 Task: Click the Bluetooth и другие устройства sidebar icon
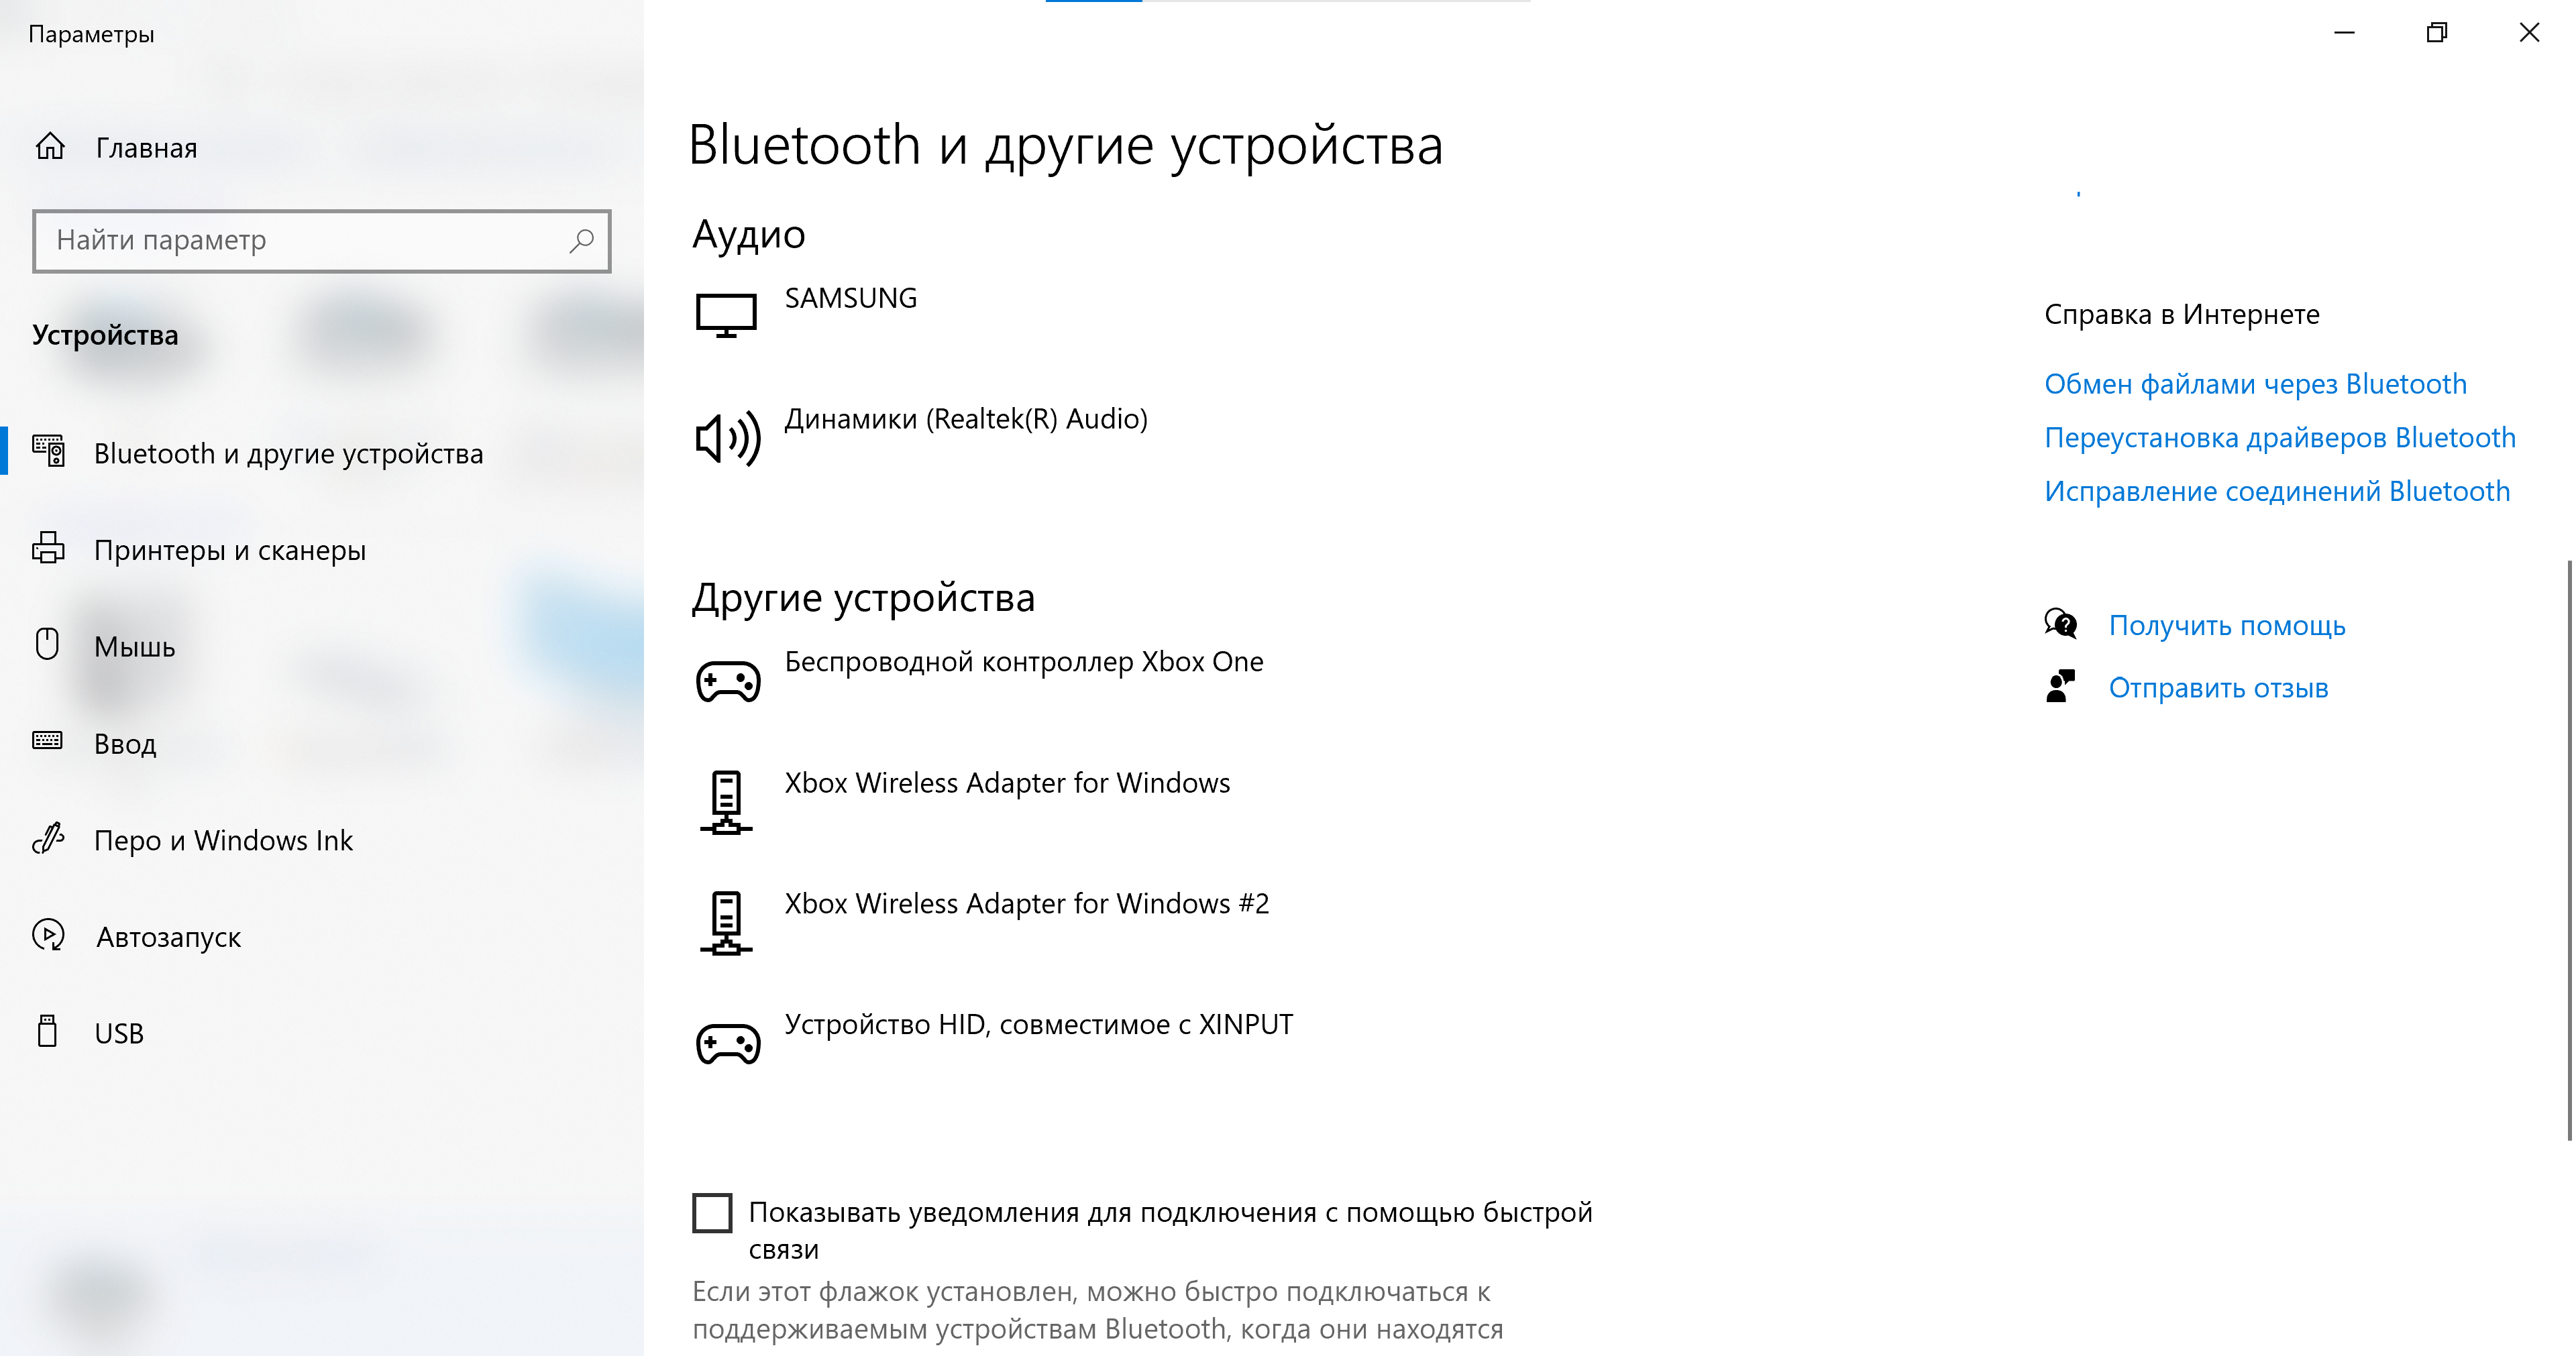click(x=51, y=451)
